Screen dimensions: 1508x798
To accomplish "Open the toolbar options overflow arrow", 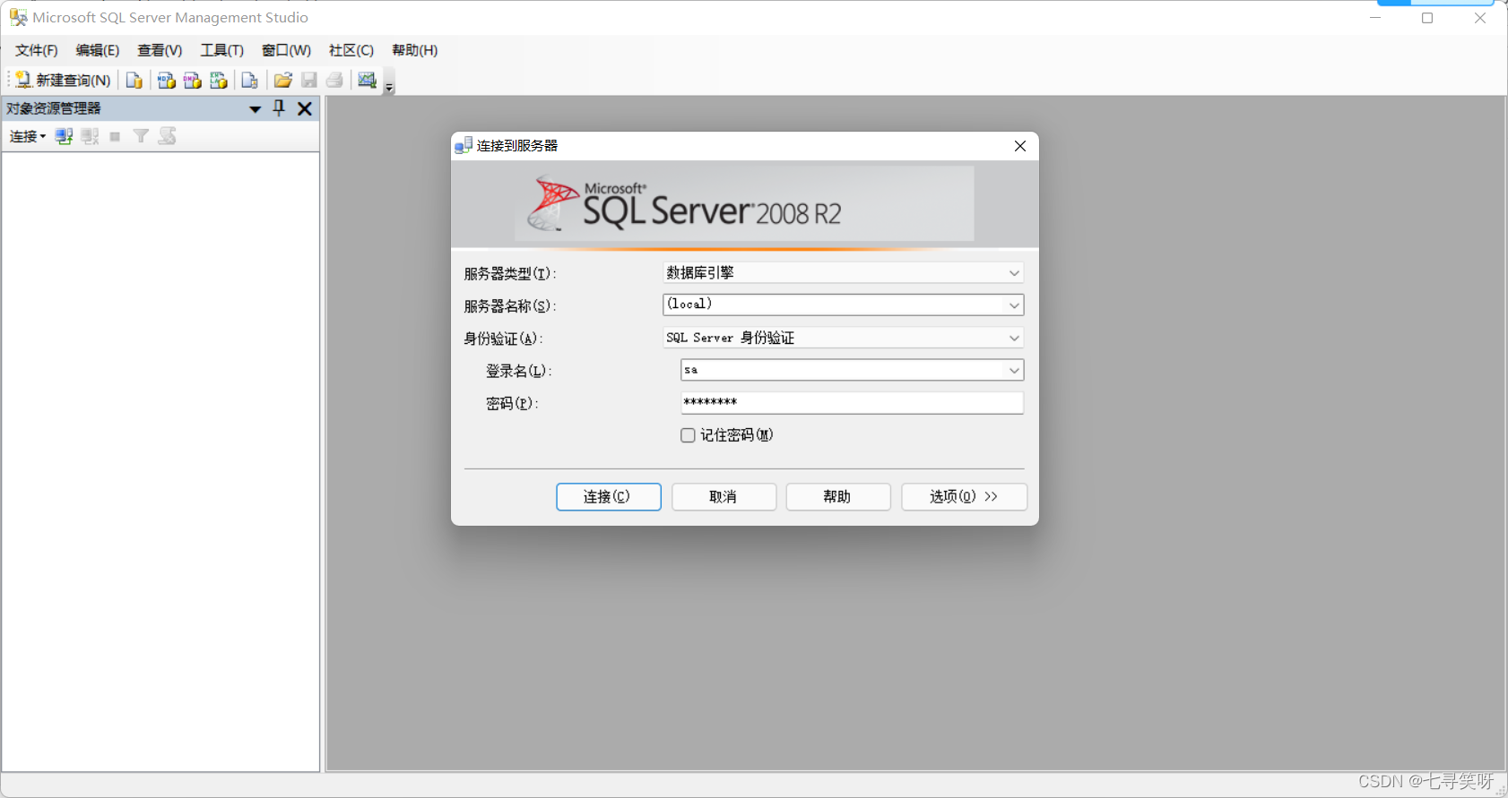I will click(389, 87).
